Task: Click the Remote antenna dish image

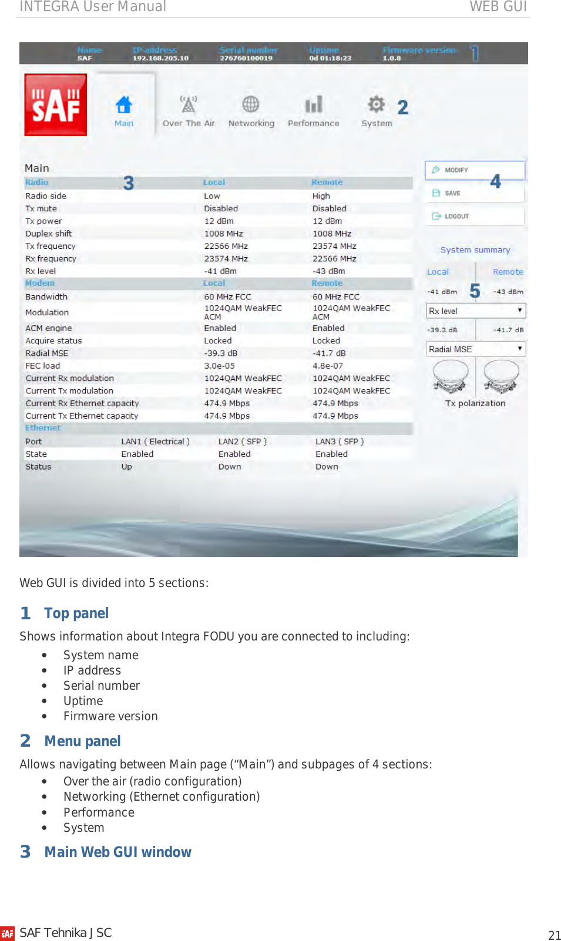Action: pyautogui.click(x=501, y=376)
